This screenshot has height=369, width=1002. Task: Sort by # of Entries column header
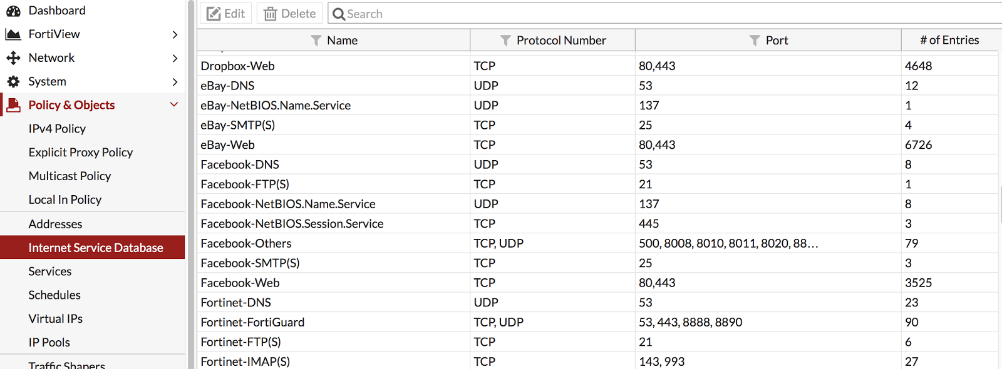[x=949, y=40]
